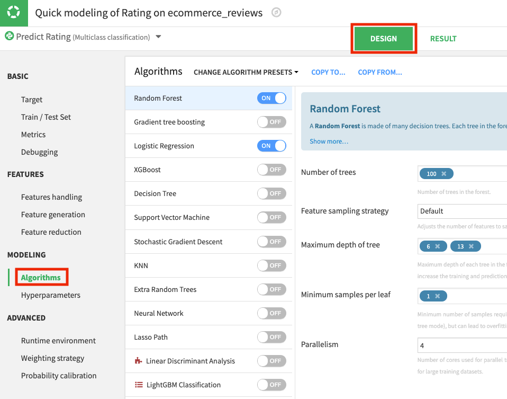
Task: Open Features handling section
Action: point(51,197)
